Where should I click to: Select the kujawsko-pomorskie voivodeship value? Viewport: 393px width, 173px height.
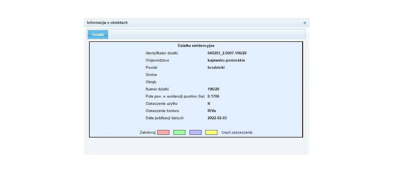pyautogui.click(x=226, y=60)
